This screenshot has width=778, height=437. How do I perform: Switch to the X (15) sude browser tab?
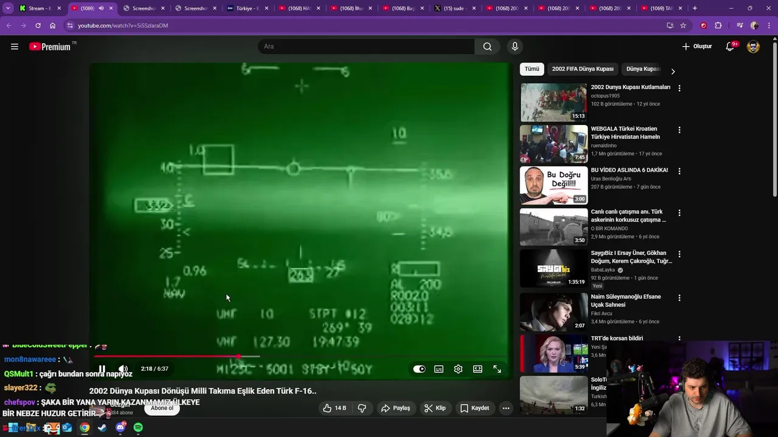[x=455, y=8]
